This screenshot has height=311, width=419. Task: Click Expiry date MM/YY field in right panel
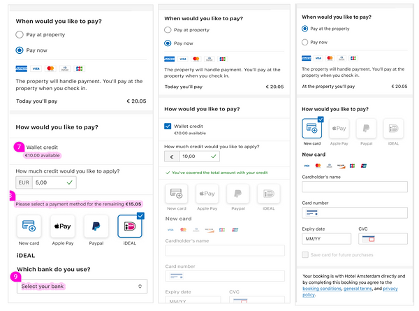326,238
